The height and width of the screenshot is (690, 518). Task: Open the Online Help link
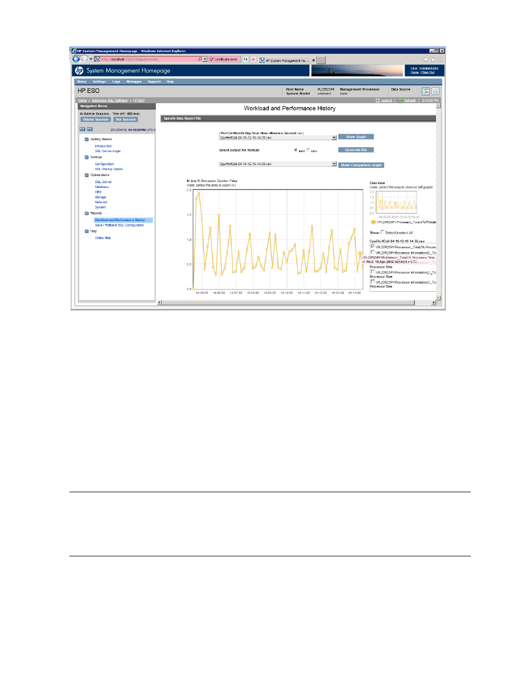click(x=103, y=238)
